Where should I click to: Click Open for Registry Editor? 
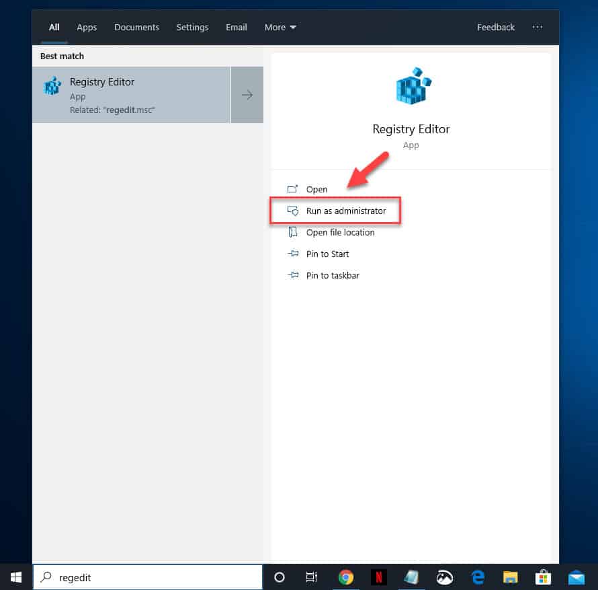coord(316,190)
